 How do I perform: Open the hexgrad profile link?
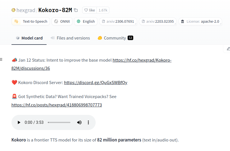click(x=26, y=10)
